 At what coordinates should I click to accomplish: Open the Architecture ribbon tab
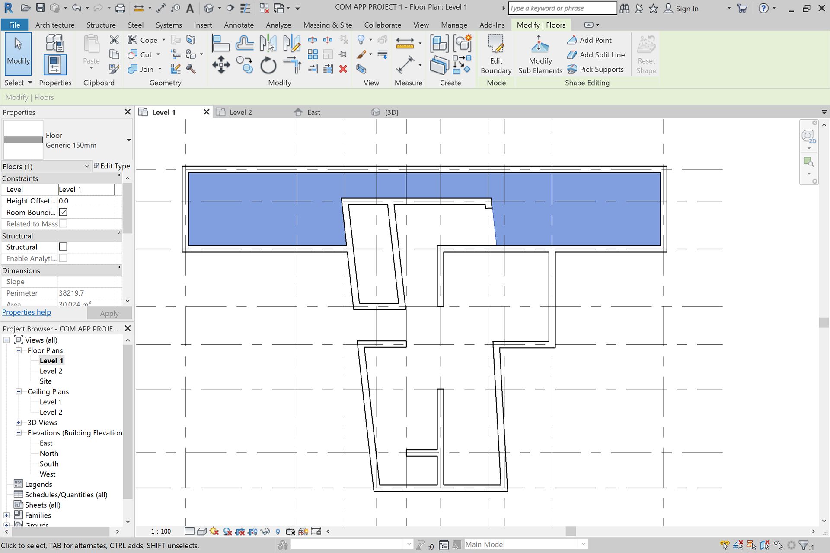tap(55, 25)
